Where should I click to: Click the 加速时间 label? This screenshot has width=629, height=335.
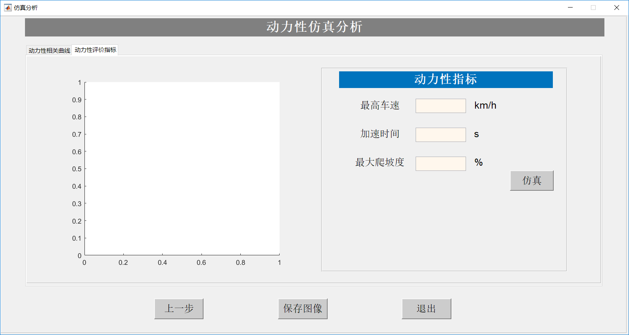(x=380, y=134)
